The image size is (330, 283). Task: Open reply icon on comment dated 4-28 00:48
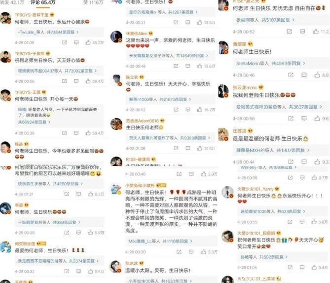click(x=188, y=66)
